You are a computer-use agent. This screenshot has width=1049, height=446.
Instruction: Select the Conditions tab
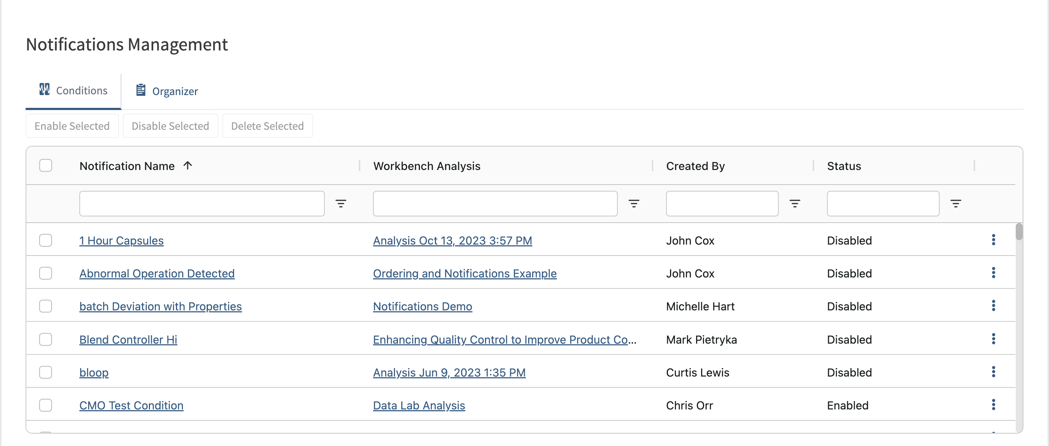tap(74, 90)
